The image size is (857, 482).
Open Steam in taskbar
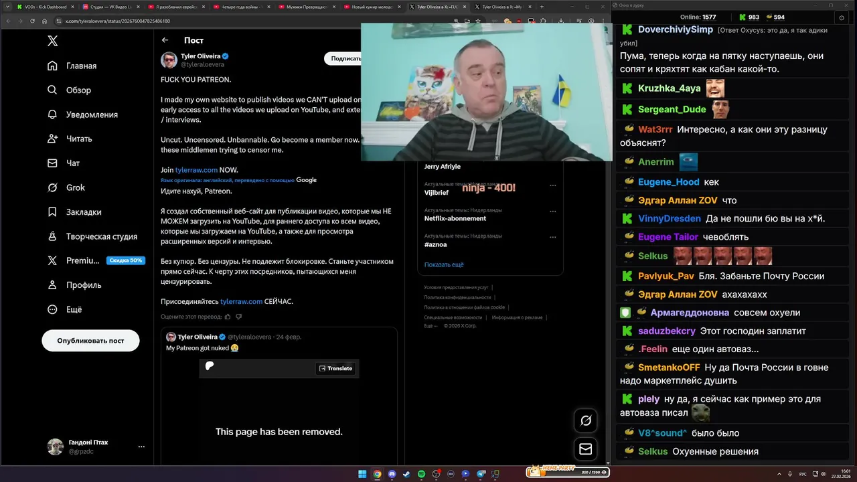(406, 474)
